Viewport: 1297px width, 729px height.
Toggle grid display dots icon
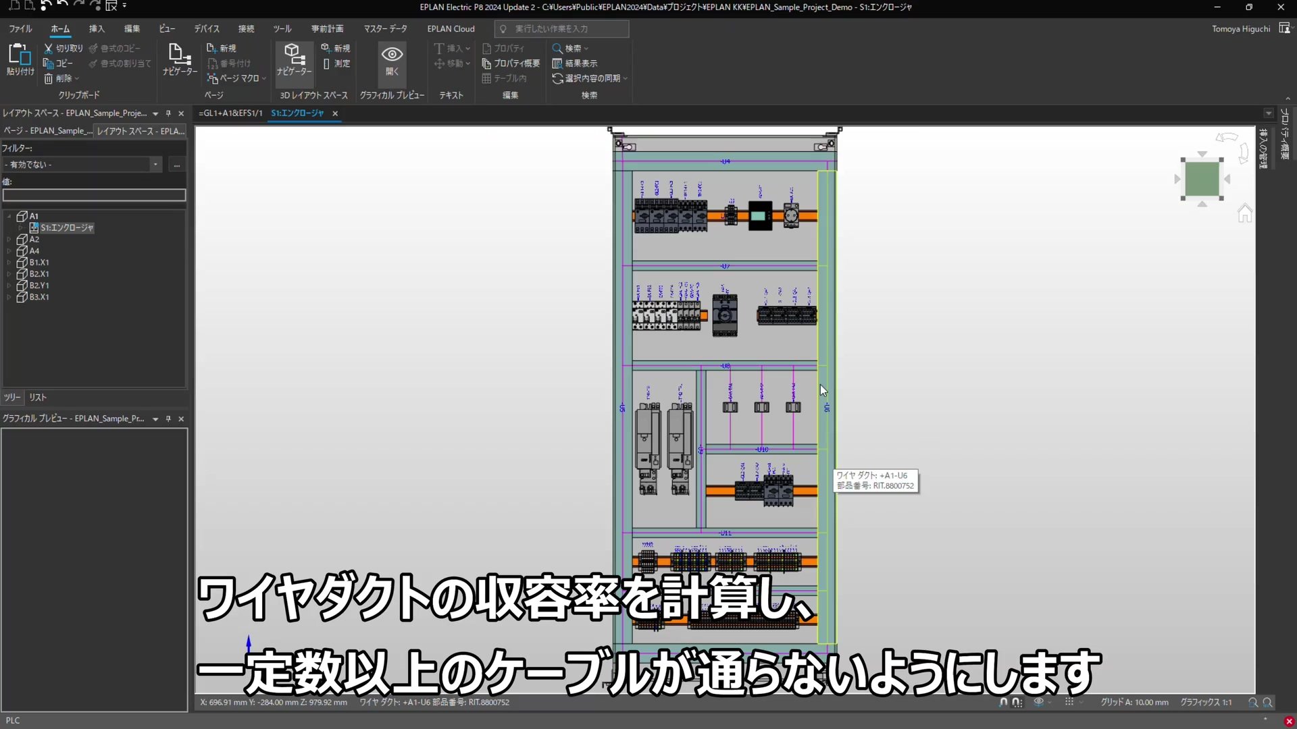coord(1069,703)
